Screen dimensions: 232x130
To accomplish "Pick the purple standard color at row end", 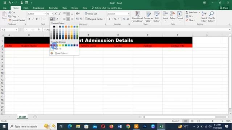I will 77,45.
